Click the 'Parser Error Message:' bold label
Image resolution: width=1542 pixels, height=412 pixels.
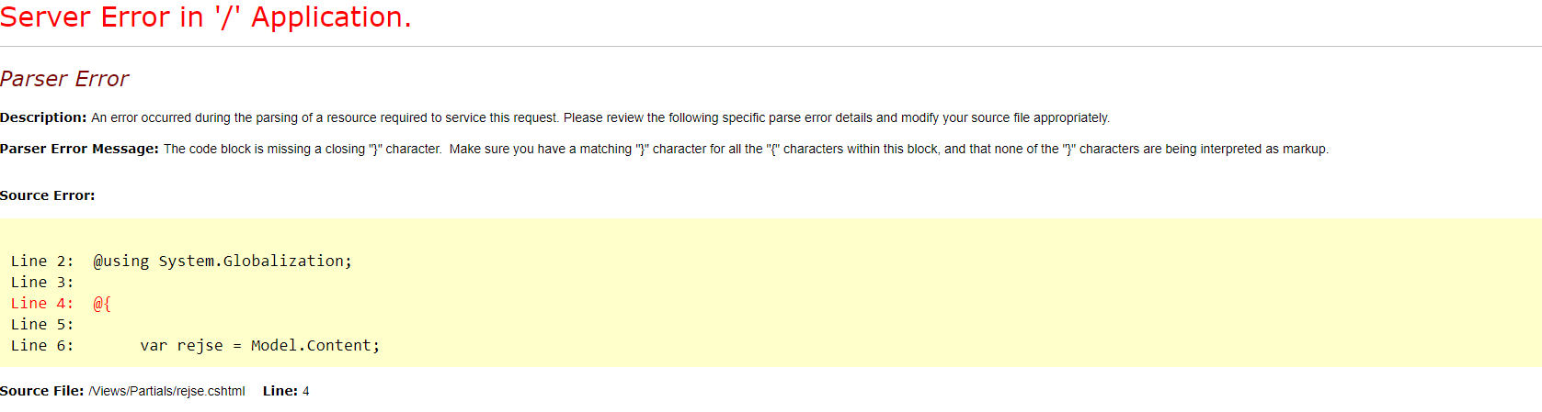(x=79, y=149)
